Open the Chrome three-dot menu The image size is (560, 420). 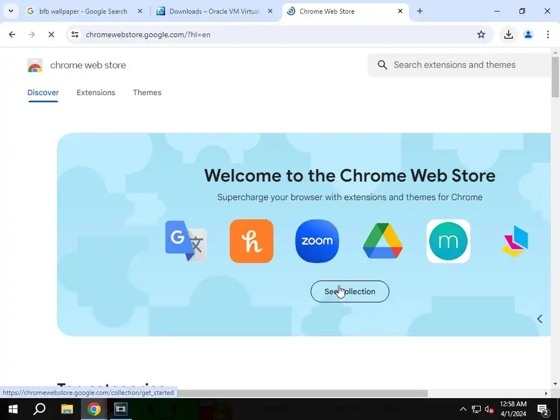[x=548, y=34]
